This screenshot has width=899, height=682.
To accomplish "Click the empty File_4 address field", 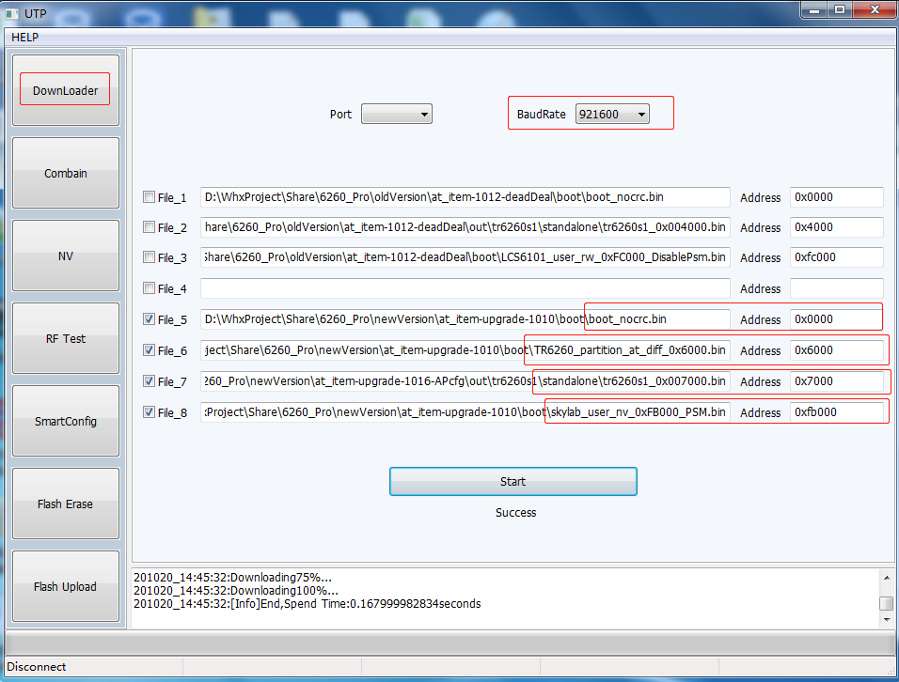I will tap(837, 288).
